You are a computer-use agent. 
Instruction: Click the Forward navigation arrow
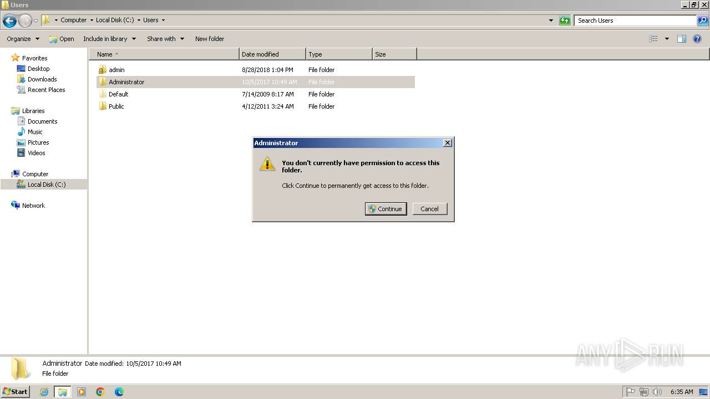pos(25,21)
